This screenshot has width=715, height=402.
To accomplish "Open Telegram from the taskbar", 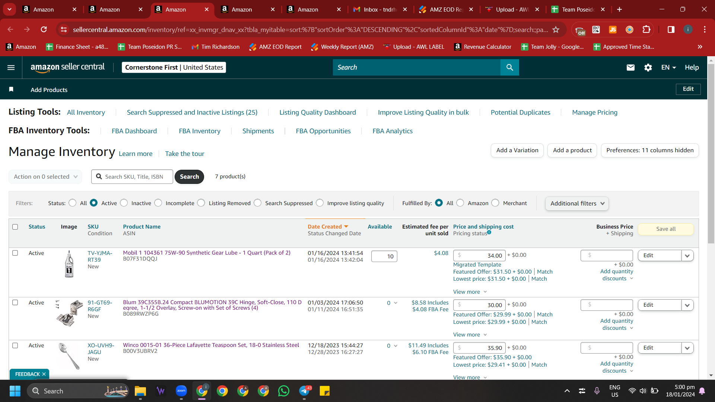I will [x=305, y=391].
